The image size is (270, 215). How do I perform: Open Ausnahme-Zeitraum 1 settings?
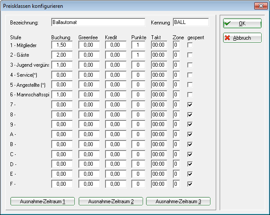[43, 201]
